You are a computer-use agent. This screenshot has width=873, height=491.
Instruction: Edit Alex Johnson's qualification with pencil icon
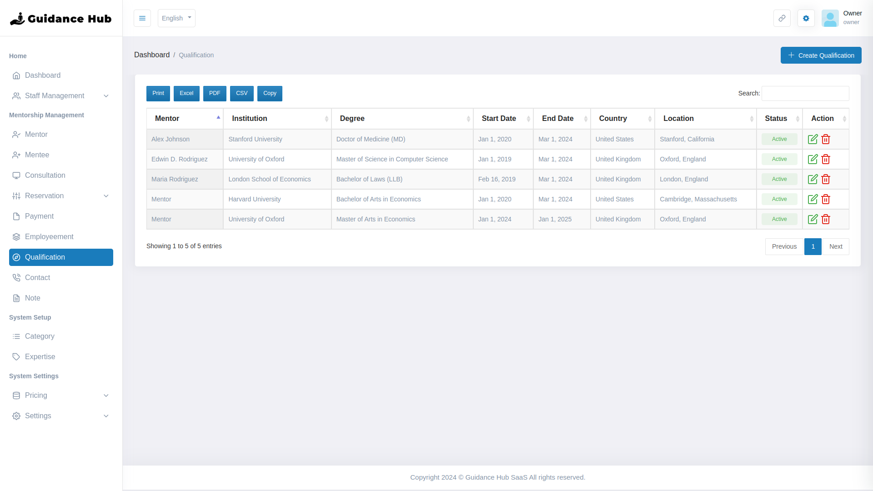(x=813, y=139)
